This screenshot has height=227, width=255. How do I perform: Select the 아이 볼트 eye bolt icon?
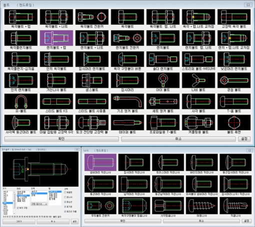point(163,80)
